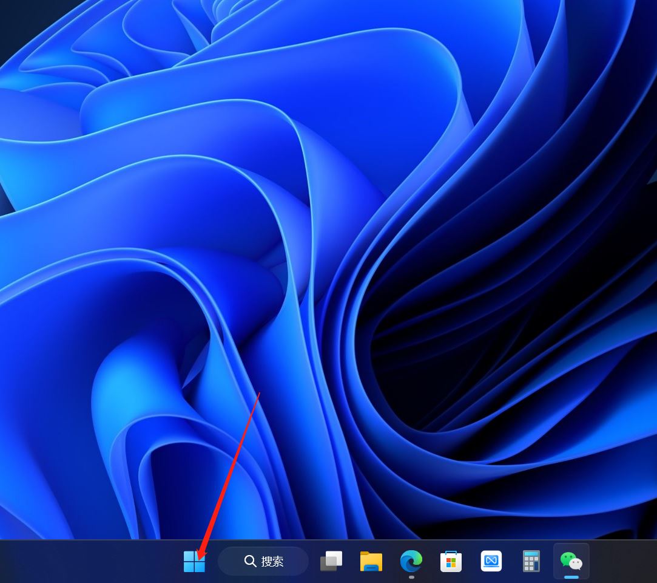Open Microsoft Edge browser
This screenshot has height=583, width=657.
pyautogui.click(x=411, y=561)
